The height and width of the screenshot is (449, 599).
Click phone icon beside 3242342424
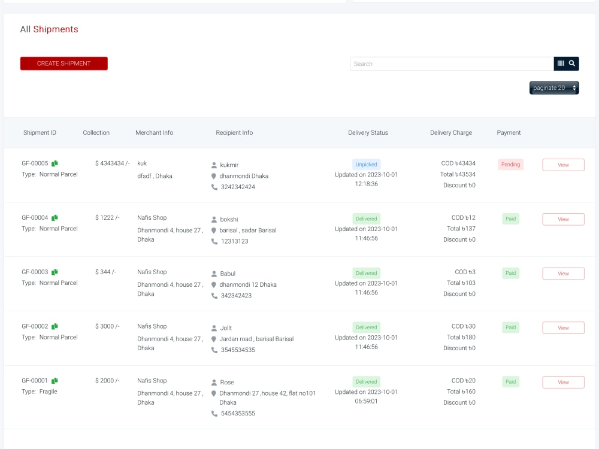coord(214,187)
